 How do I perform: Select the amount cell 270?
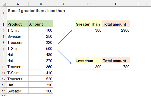(x=41, y=60)
